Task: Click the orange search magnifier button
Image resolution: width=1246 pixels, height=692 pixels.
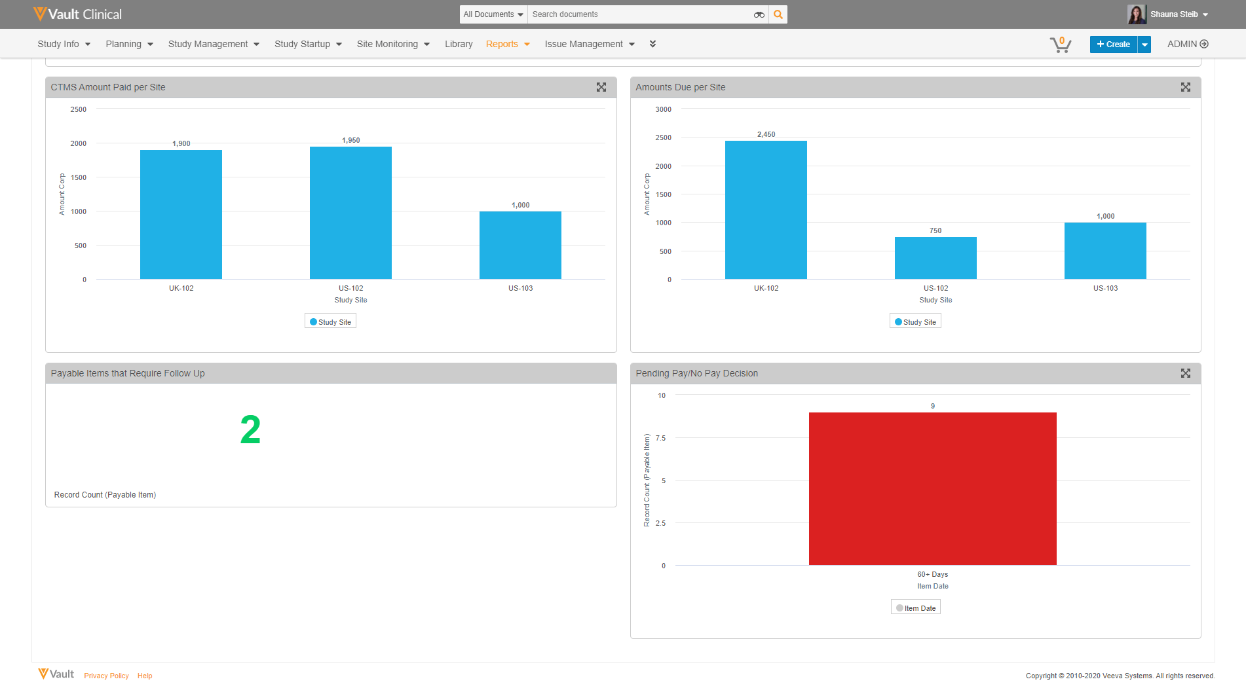Action: point(778,14)
